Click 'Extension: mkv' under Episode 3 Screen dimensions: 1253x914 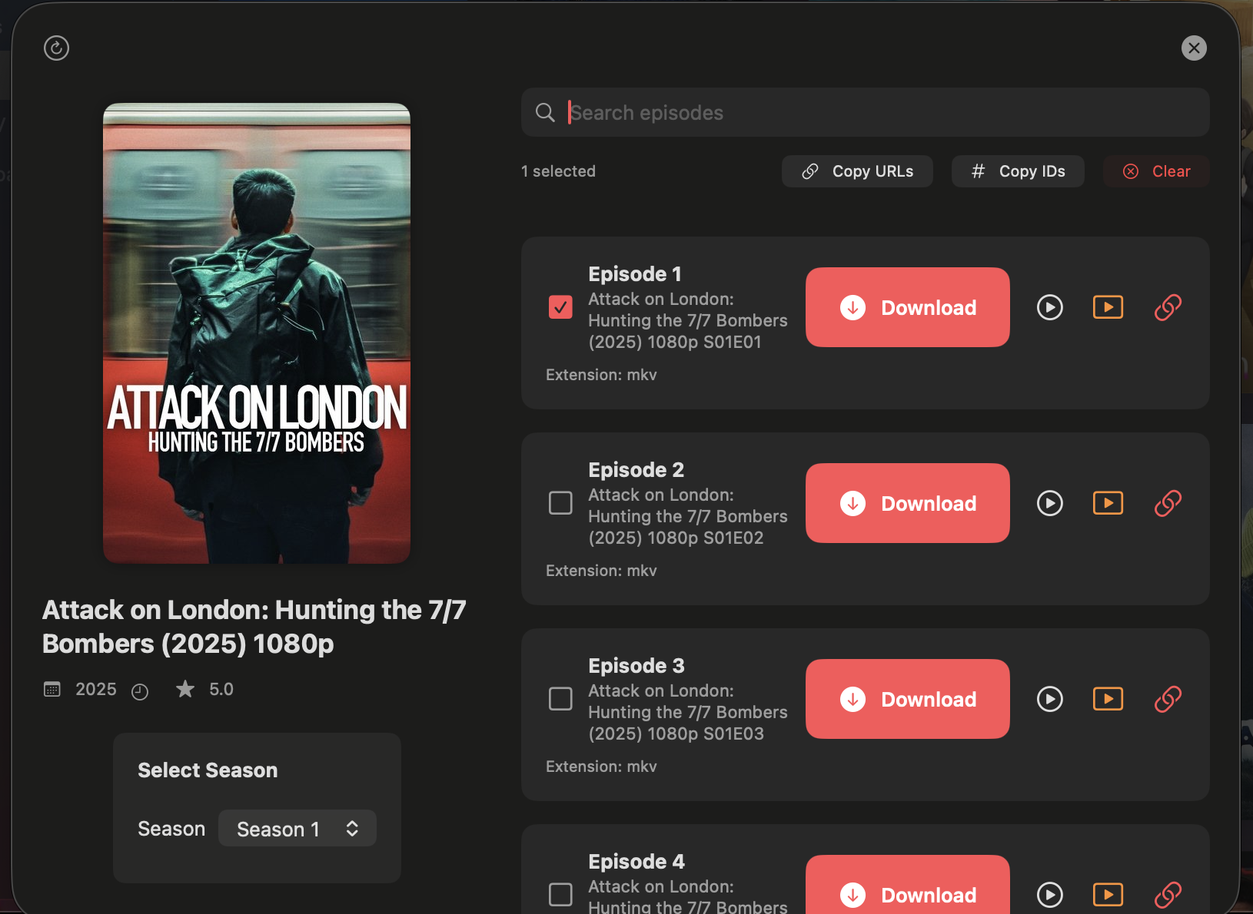click(601, 767)
